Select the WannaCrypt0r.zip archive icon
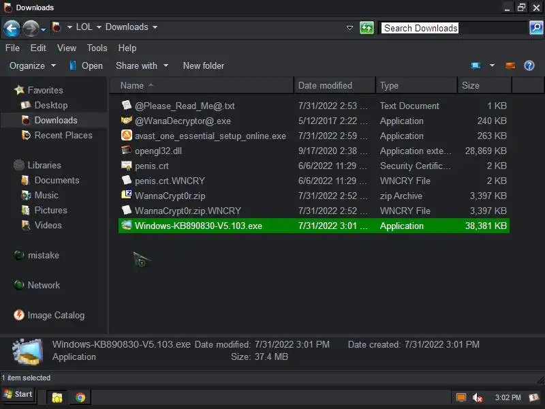 coord(127,195)
